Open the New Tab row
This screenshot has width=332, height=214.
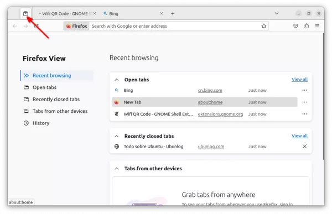pos(205,102)
